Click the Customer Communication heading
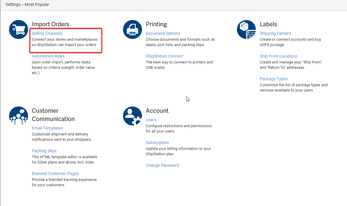Viewport: 347px width, 206px height. tap(53, 115)
